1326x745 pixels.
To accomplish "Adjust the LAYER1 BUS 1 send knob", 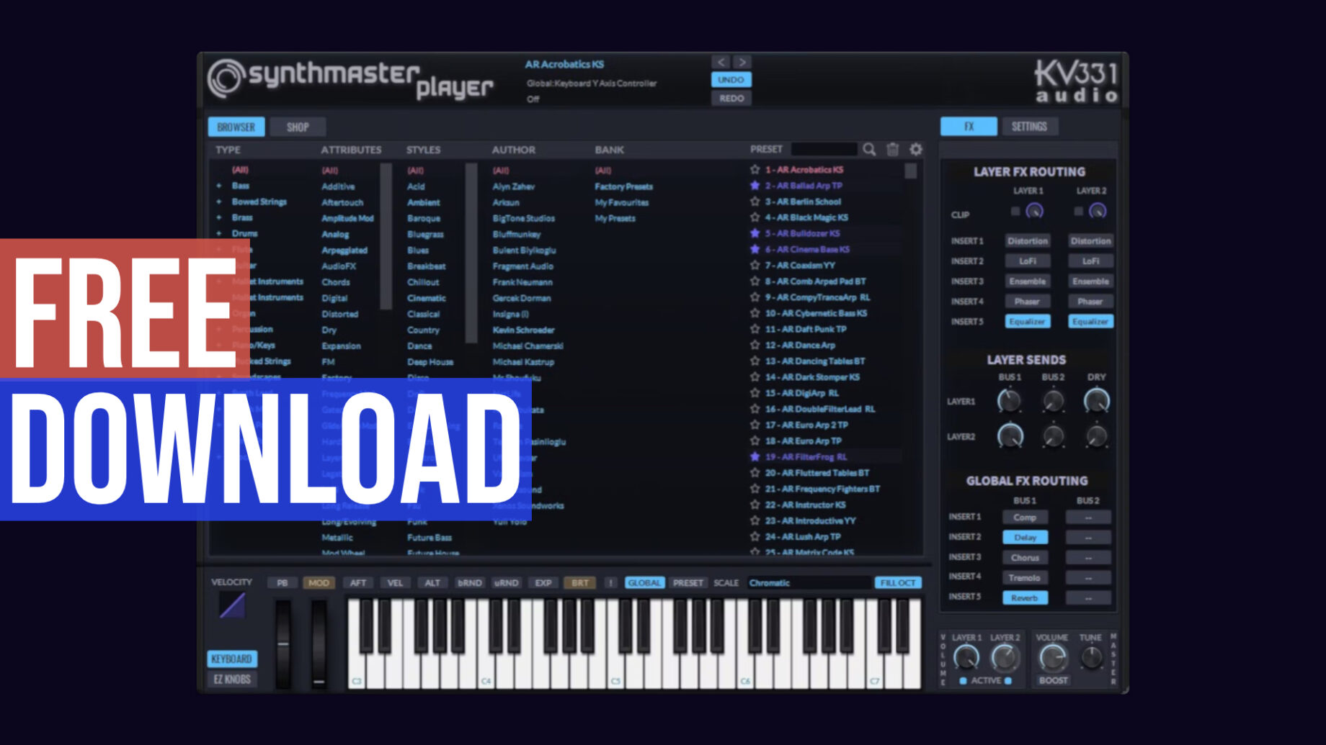I will 1009,401.
